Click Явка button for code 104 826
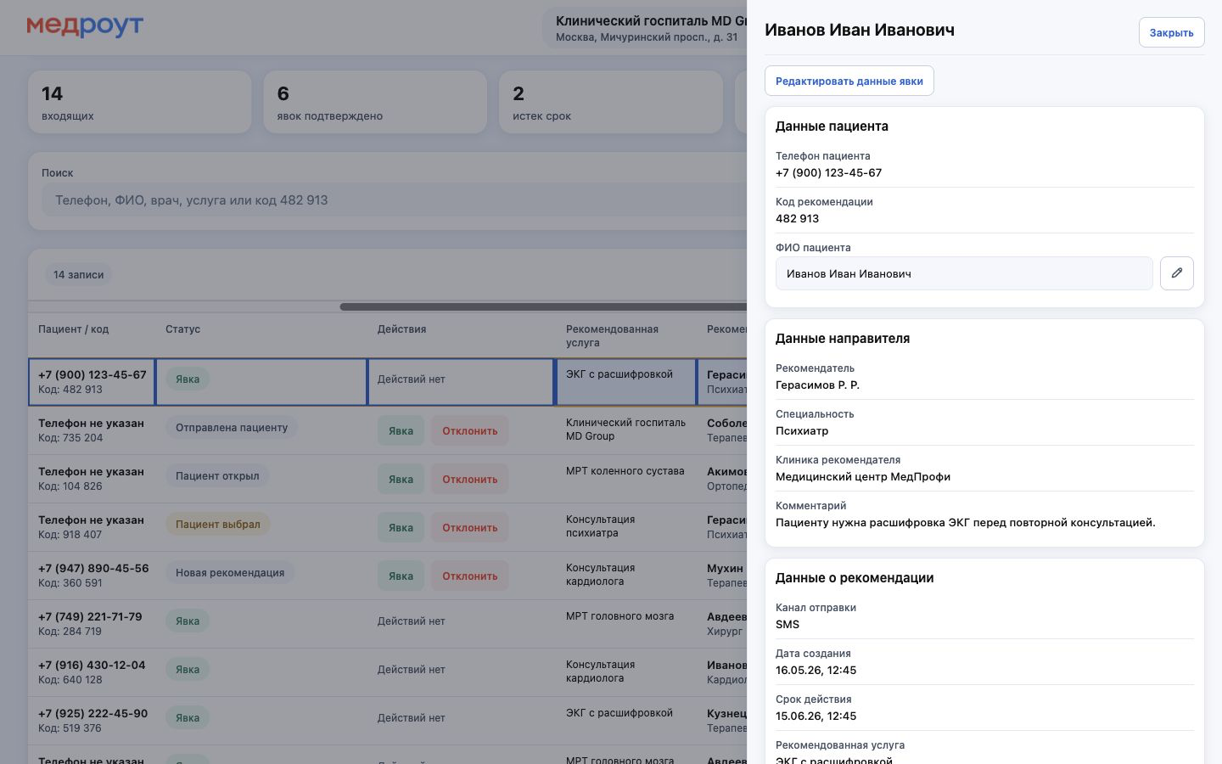The height and width of the screenshot is (764, 1222). click(401, 479)
